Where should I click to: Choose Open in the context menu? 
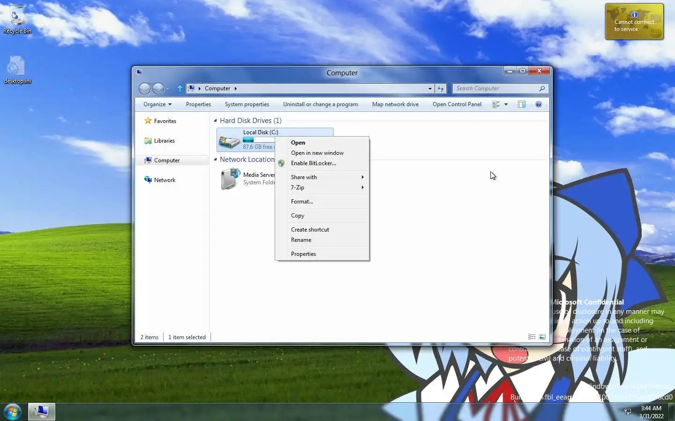322,143
